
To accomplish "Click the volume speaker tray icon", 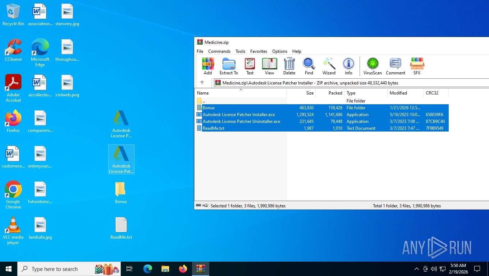I will (434, 269).
